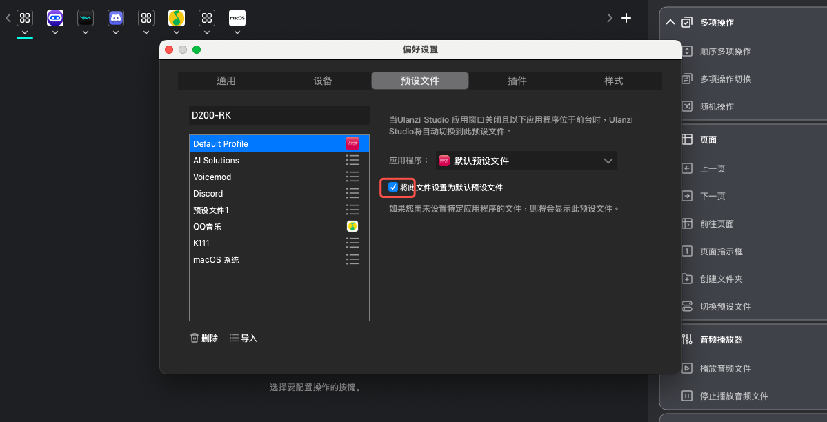The image size is (827, 422).
Task: Switch to the General (通用) tab
Action: pyautogui.click(x=226, y=81)
